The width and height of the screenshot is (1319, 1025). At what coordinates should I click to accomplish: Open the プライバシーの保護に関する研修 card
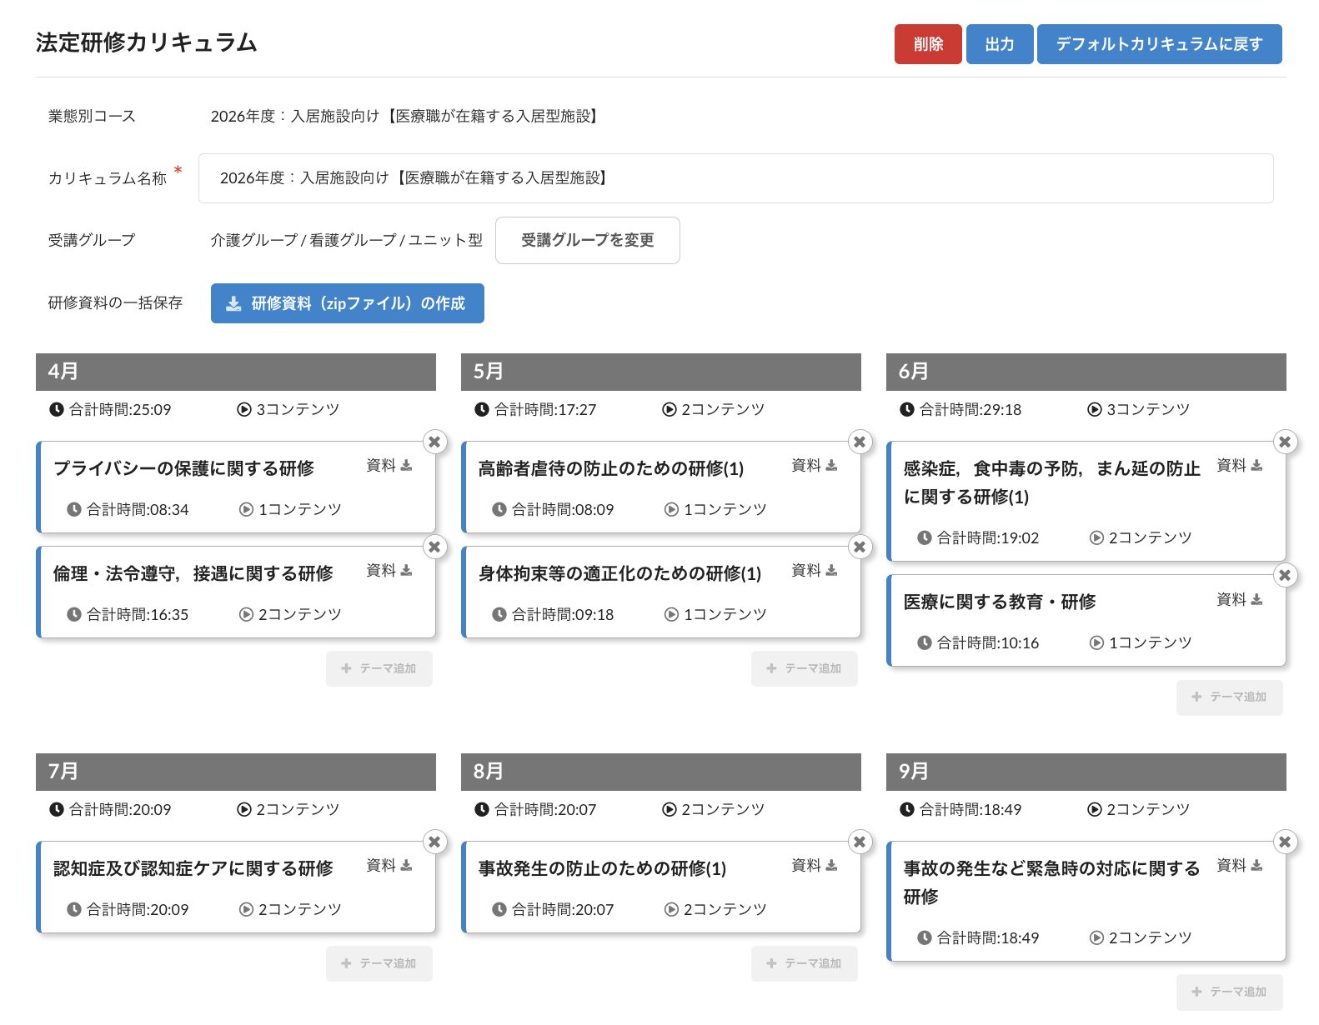(236, 487)
